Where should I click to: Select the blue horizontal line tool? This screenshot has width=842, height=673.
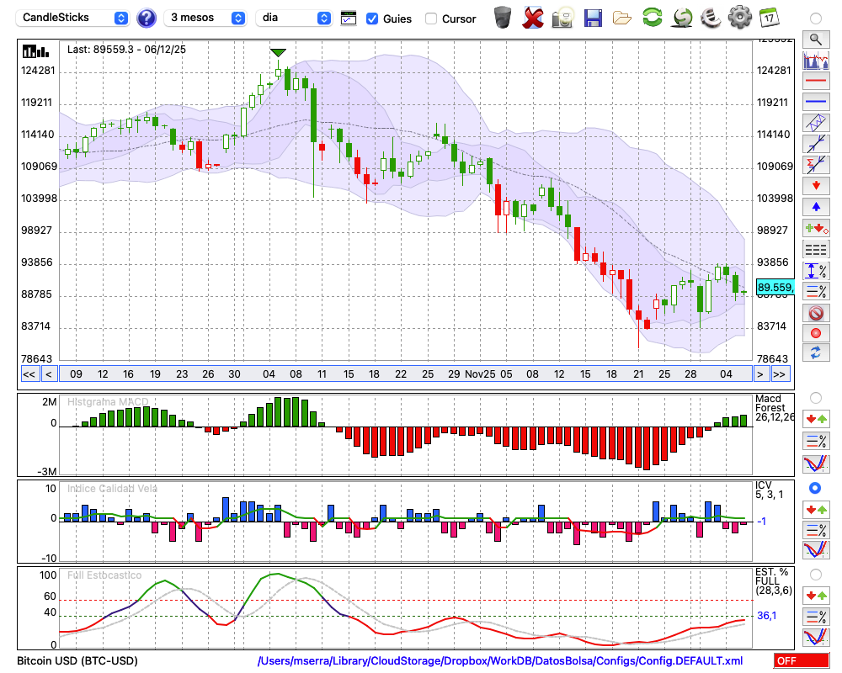[x=815, y=102]
